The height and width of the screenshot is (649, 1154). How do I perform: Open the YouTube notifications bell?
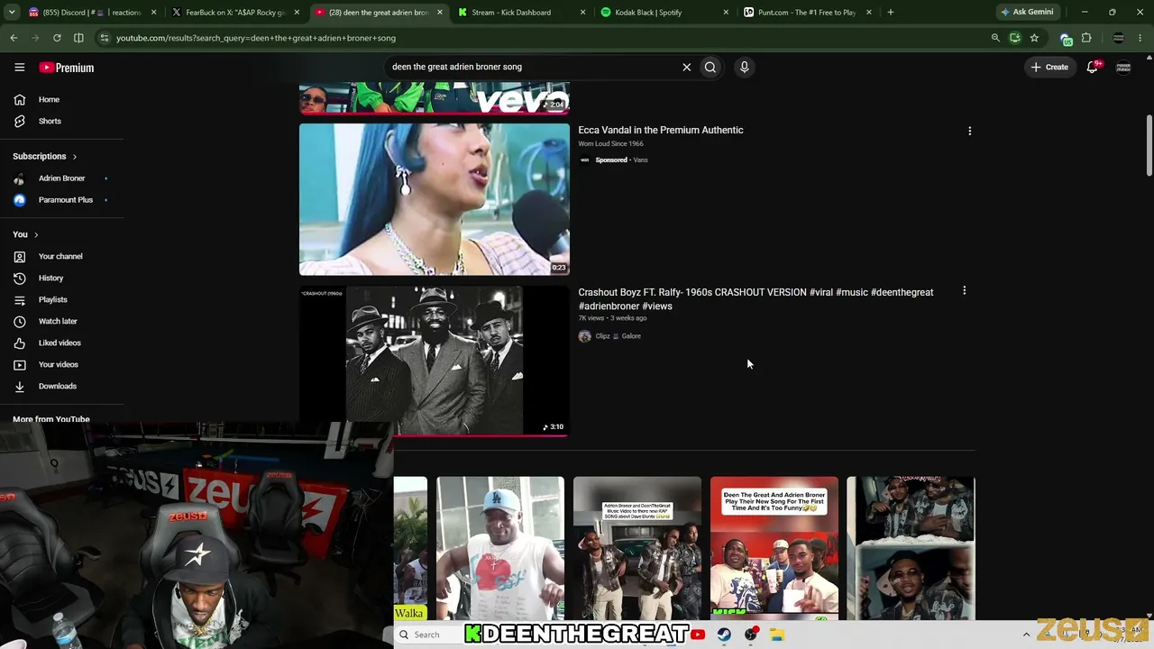pyautogui.click(x=1092, y=67)
